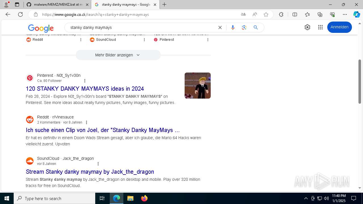
Task: Click the SoundCloud · Jack_the_dragon source text
Action: [66, 158]
